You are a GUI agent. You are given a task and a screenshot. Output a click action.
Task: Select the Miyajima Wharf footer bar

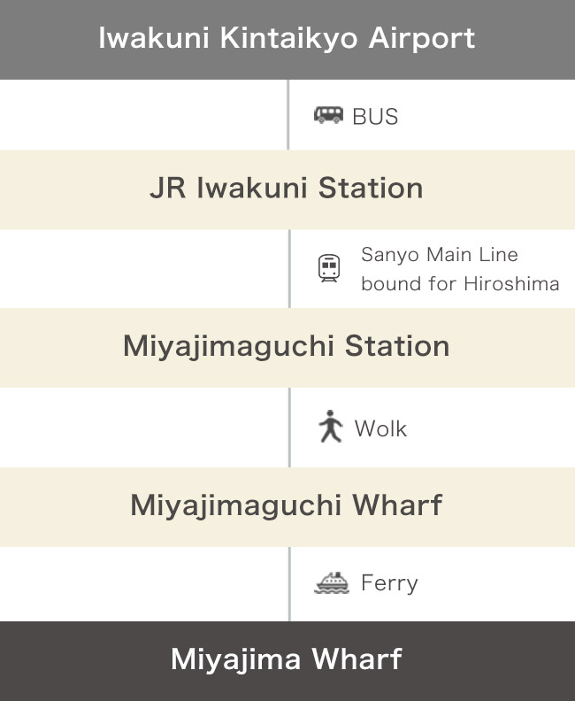(287, 661)
